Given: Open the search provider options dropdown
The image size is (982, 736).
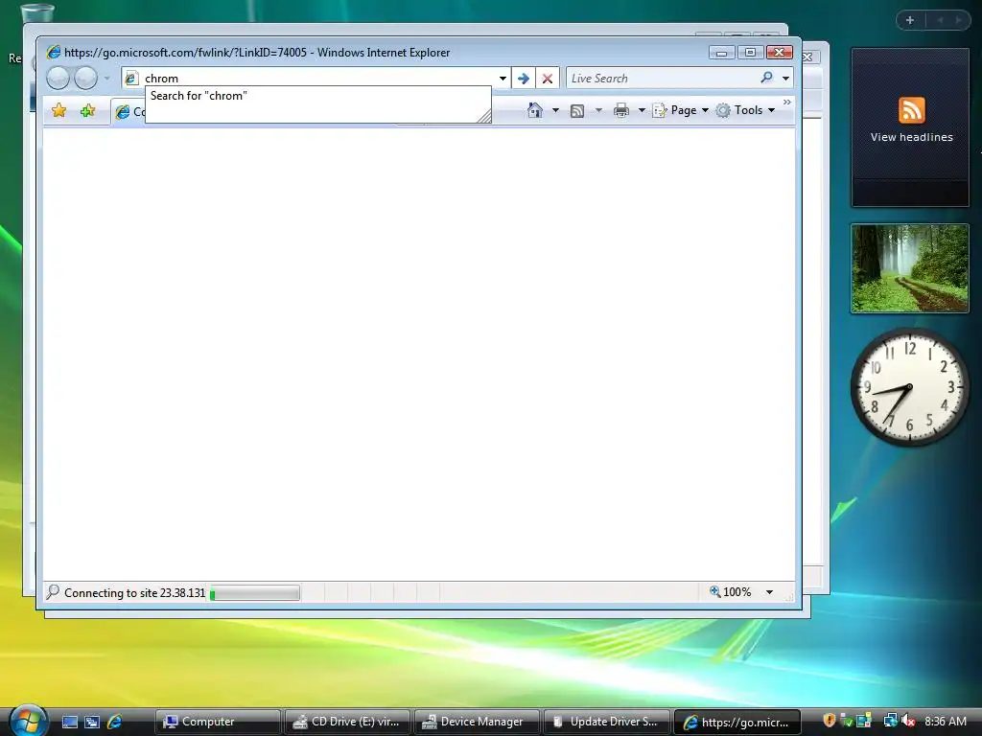Looking at the screenshot, I should (785, 79).
